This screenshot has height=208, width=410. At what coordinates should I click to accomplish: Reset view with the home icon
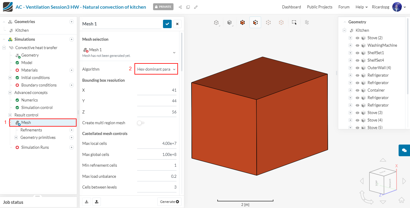[401, 200]
